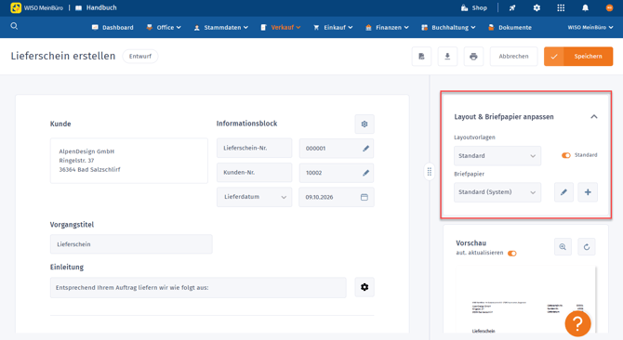
Task: Open the Office menu
Action: [164, 27]
